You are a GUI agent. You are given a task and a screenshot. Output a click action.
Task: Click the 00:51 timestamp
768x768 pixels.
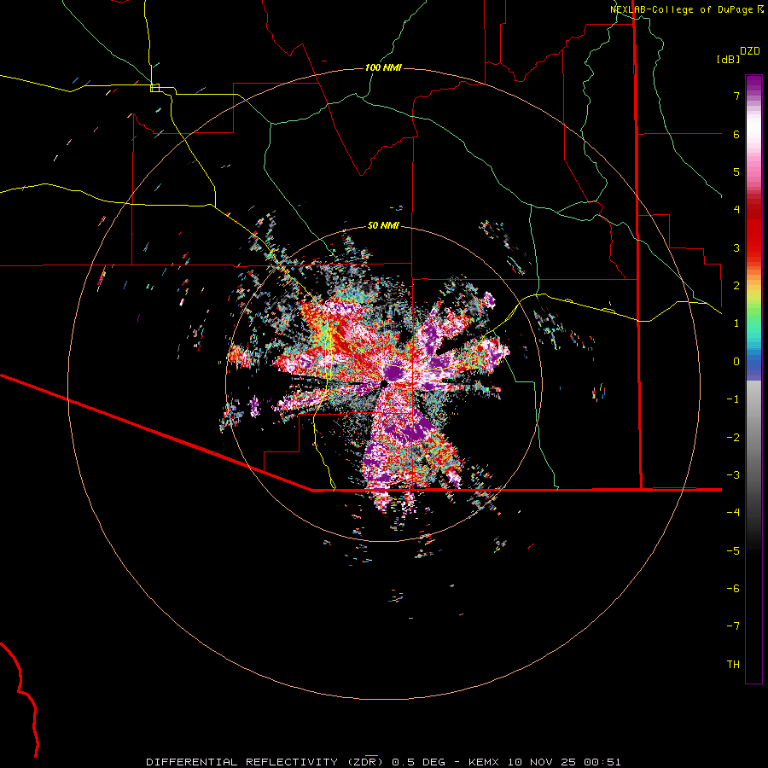pos(602,762)
